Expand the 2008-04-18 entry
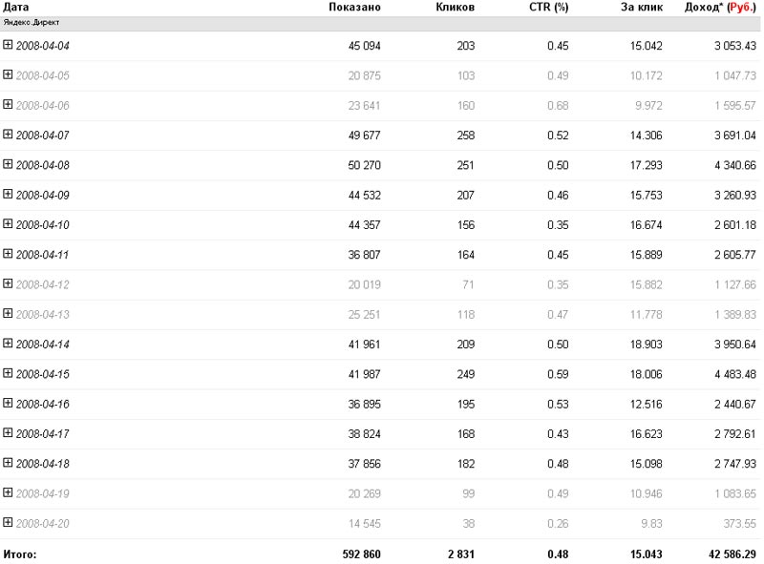The image size is (764, 564). click(x=8, y=462)
